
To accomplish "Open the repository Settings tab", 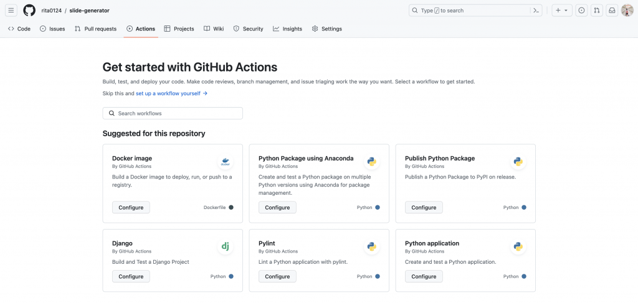I will coord(326,29).
